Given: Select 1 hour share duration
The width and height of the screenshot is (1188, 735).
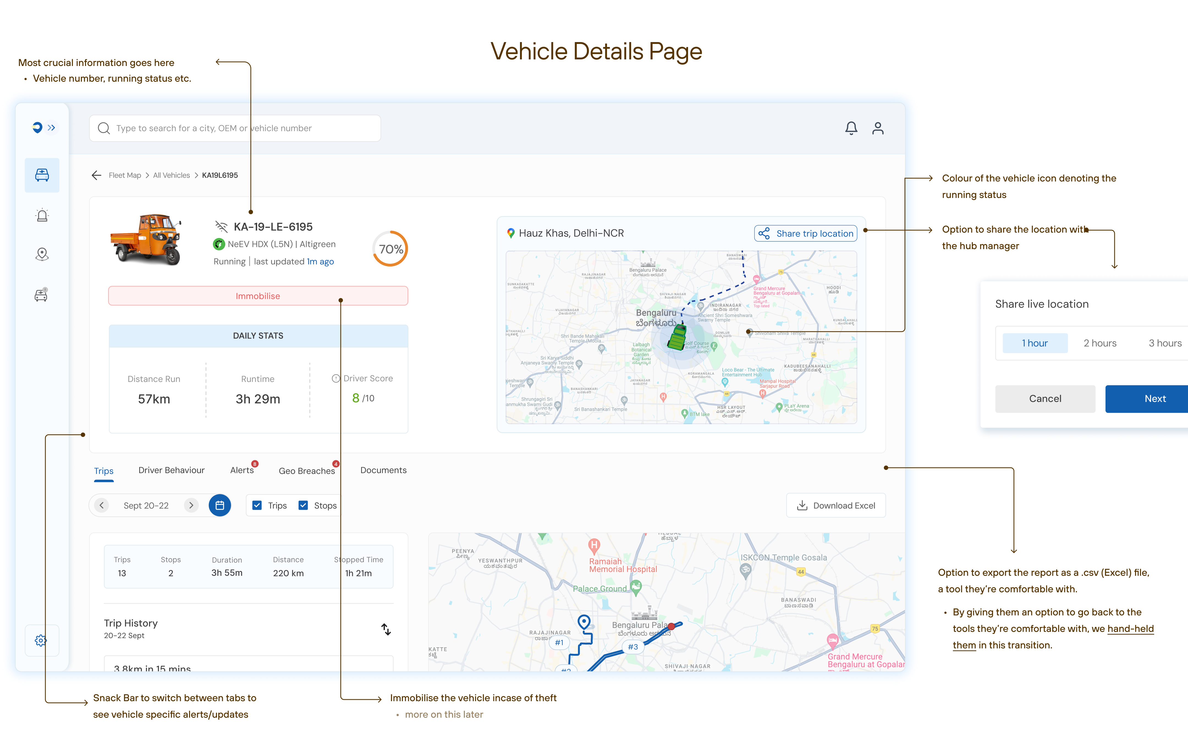Looking at the screenshot, I should (x=1035, y=344).
